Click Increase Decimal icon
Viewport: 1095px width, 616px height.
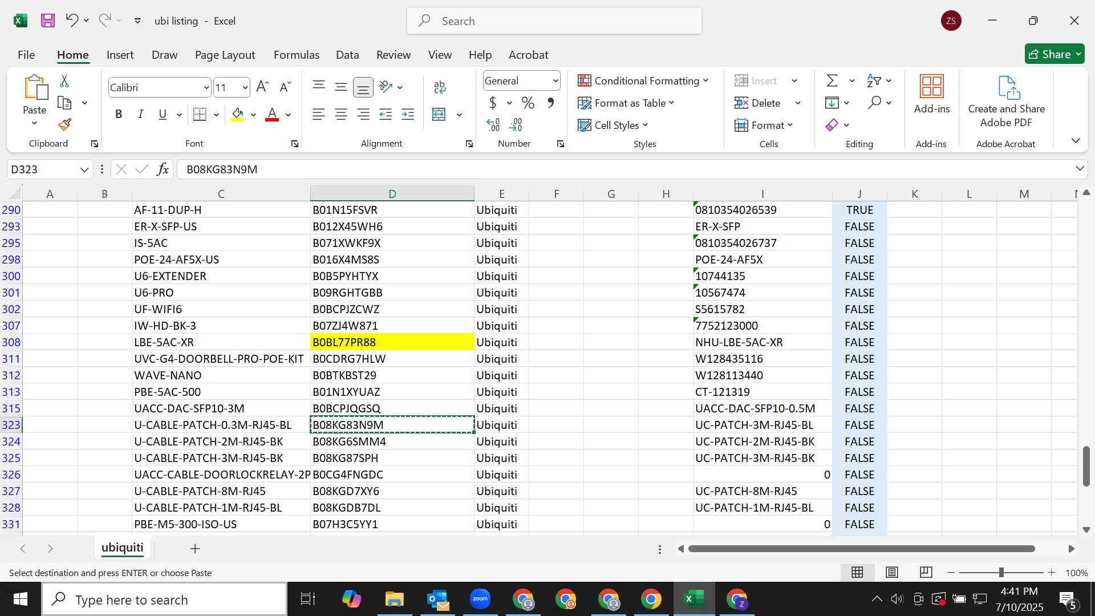pos(493,124)
